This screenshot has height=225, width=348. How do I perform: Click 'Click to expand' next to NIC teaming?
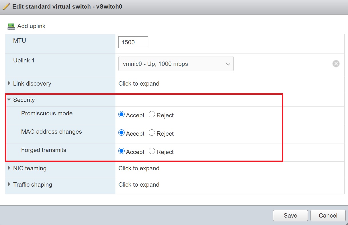pyautogui.click(x=139, y=168)
